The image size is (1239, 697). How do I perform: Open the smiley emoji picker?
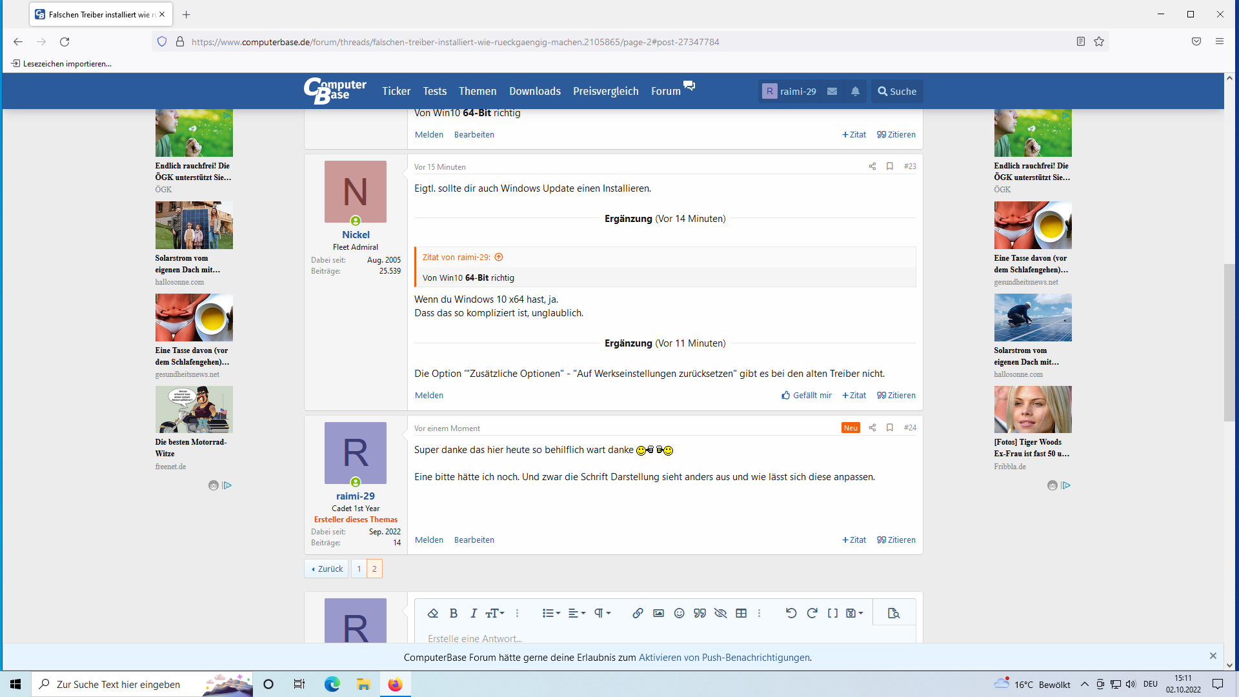[679, 613]
